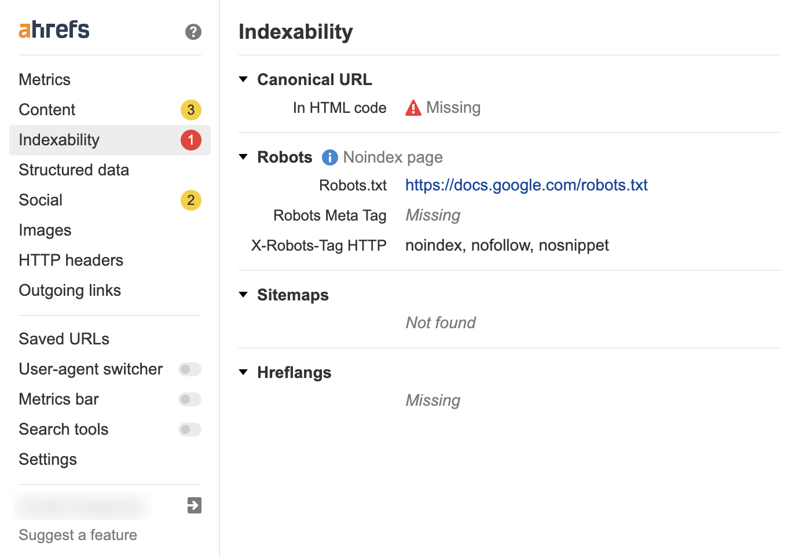
Task: Open the help question mark icon
Action: [193, 32]
